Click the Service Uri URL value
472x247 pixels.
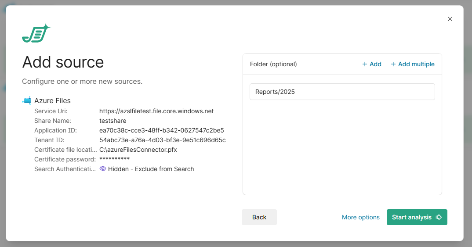[156, 111]
